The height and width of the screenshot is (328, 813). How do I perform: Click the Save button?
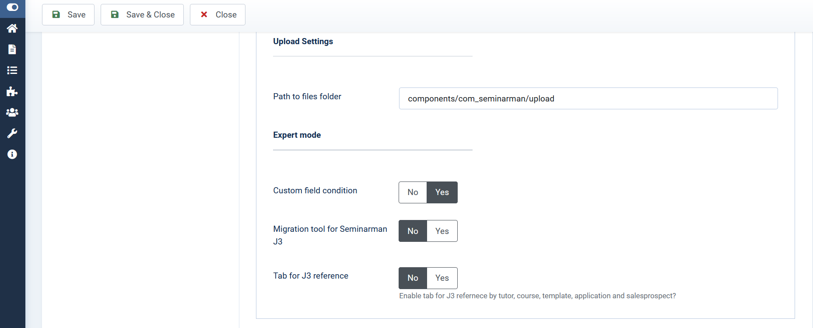point(68,15)
